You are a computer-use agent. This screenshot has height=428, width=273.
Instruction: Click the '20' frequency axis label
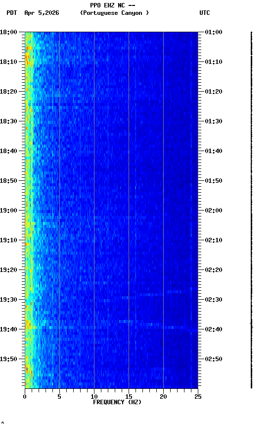coord(163,397)
